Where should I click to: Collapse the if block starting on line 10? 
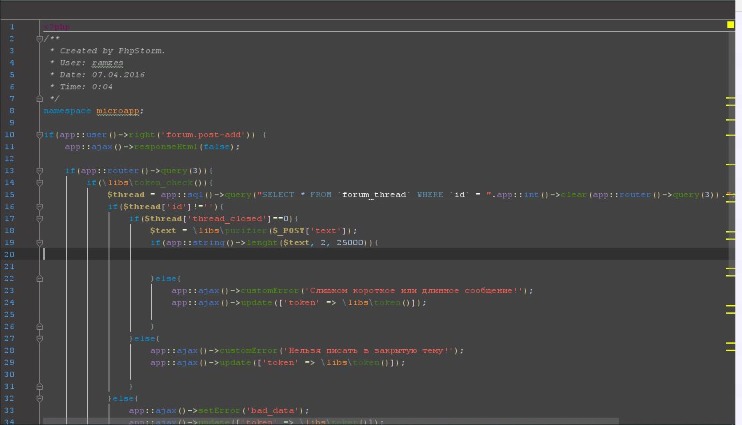coord(39,135)
